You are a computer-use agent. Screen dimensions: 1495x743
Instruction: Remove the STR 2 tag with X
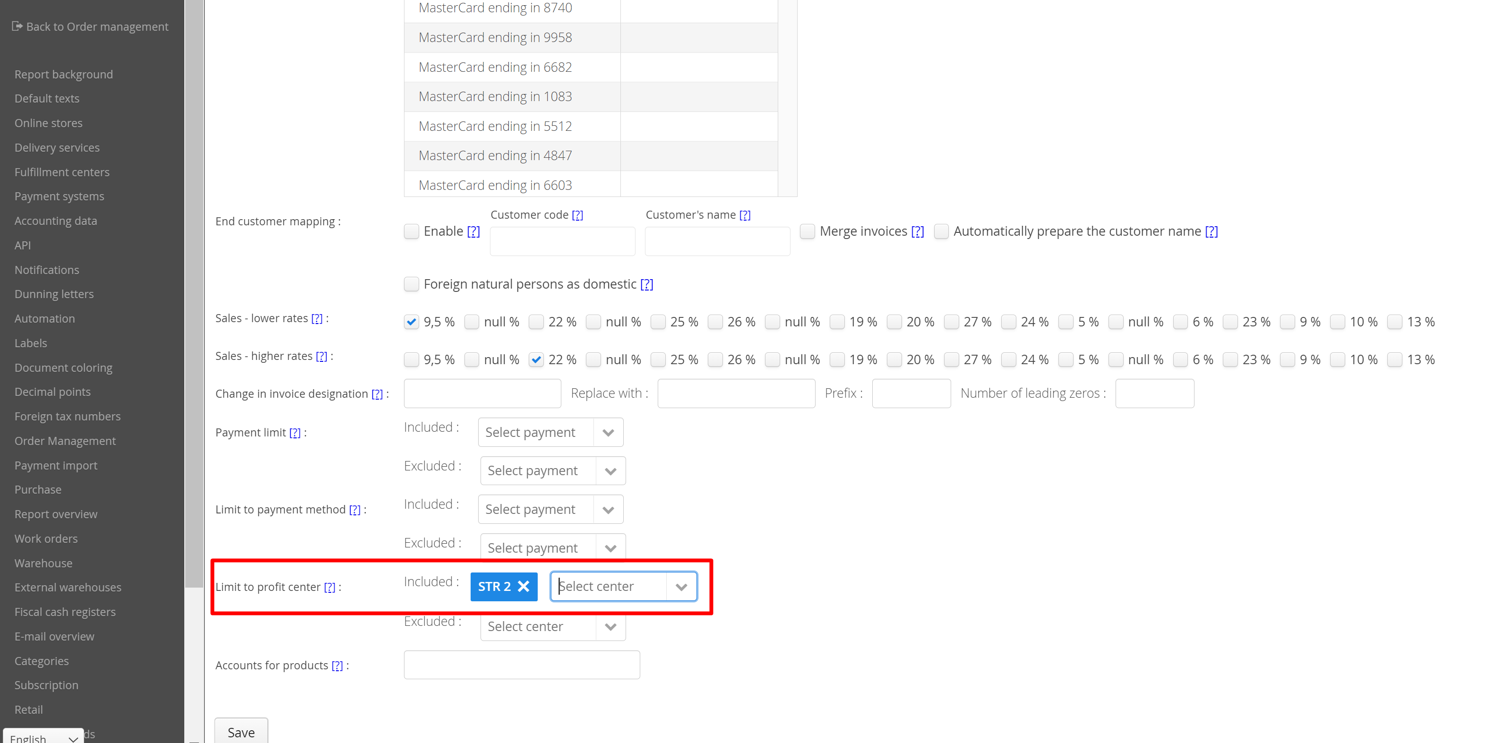524,586
